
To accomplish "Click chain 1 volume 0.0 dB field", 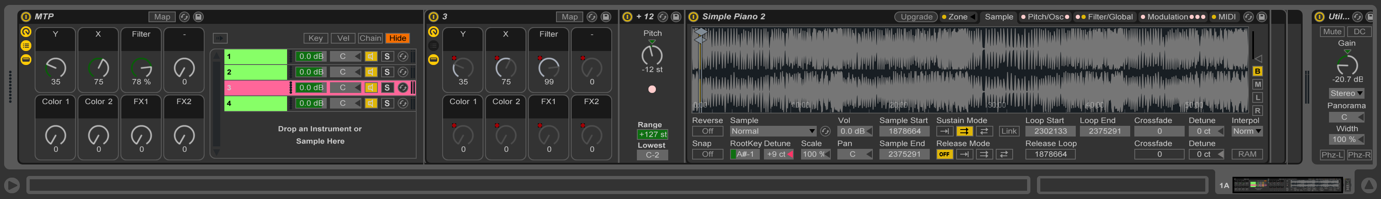I will click(311, 57).
